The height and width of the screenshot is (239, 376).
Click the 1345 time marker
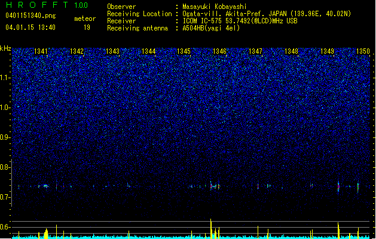pyautogui.click(x=184, y=51)
